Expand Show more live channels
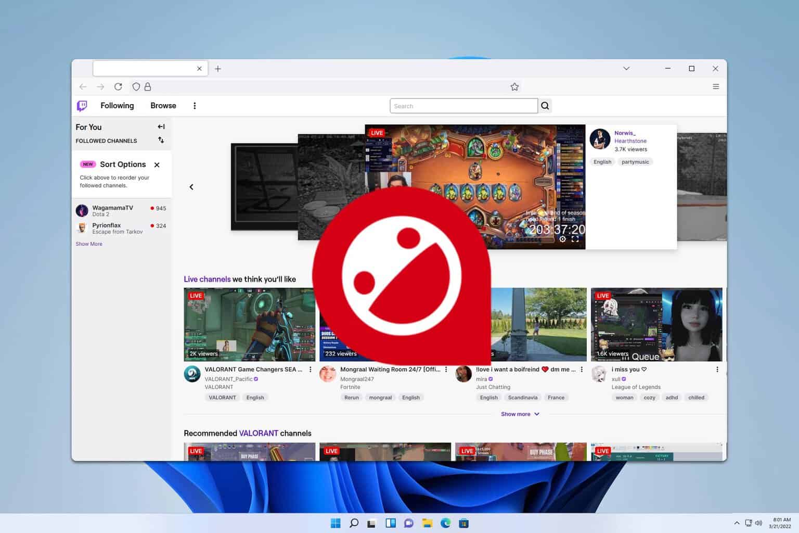 (520, 414)
